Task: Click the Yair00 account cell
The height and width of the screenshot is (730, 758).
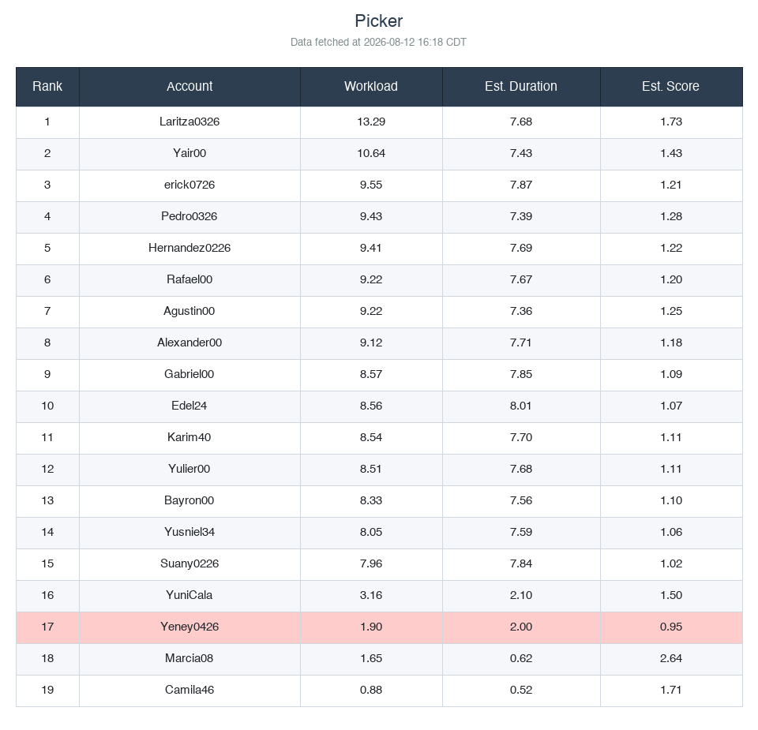Action: (189, 153)
